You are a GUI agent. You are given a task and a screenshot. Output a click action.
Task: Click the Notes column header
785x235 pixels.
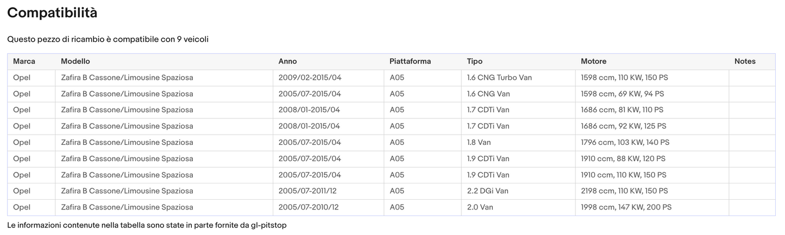[745, 61]
